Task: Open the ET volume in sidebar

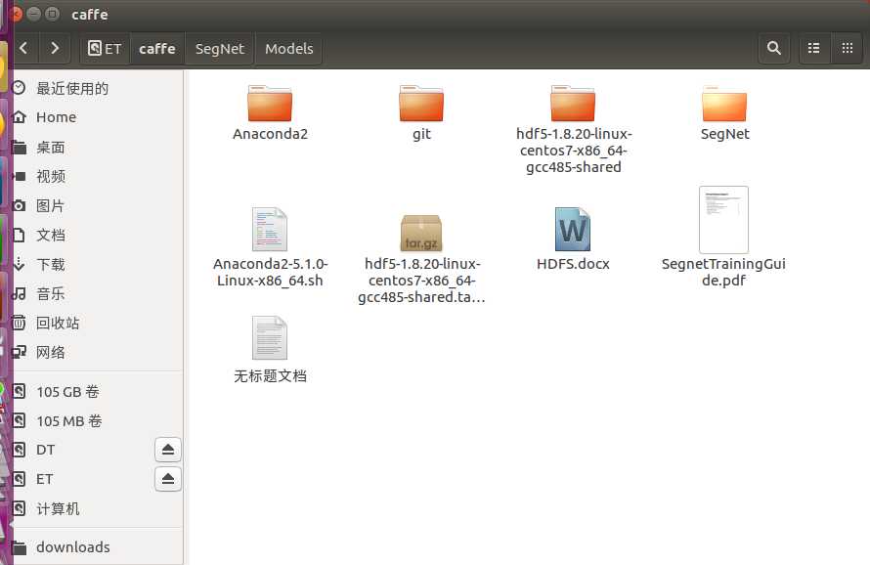Action: [83, 479]
